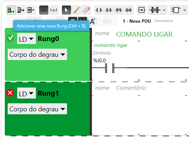The height and width of the screenshot is (141, 189).
Task: Toggle the DEC display format button
Action: [107, 22]
